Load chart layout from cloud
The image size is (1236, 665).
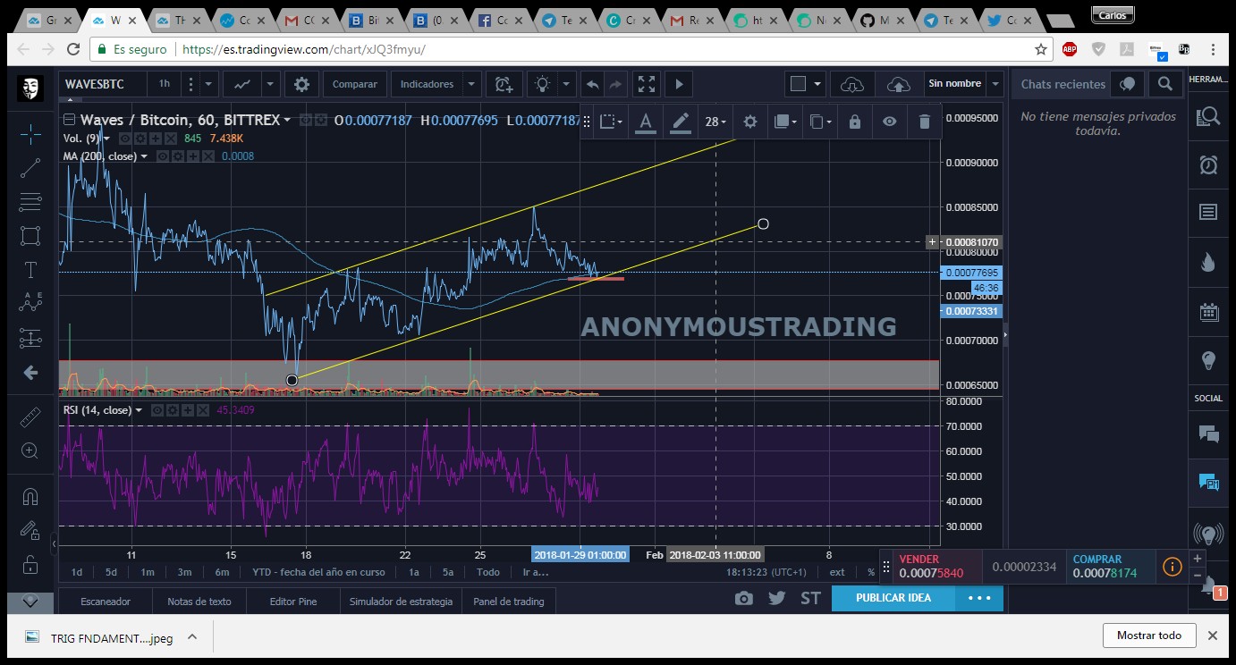pos(853,84)
